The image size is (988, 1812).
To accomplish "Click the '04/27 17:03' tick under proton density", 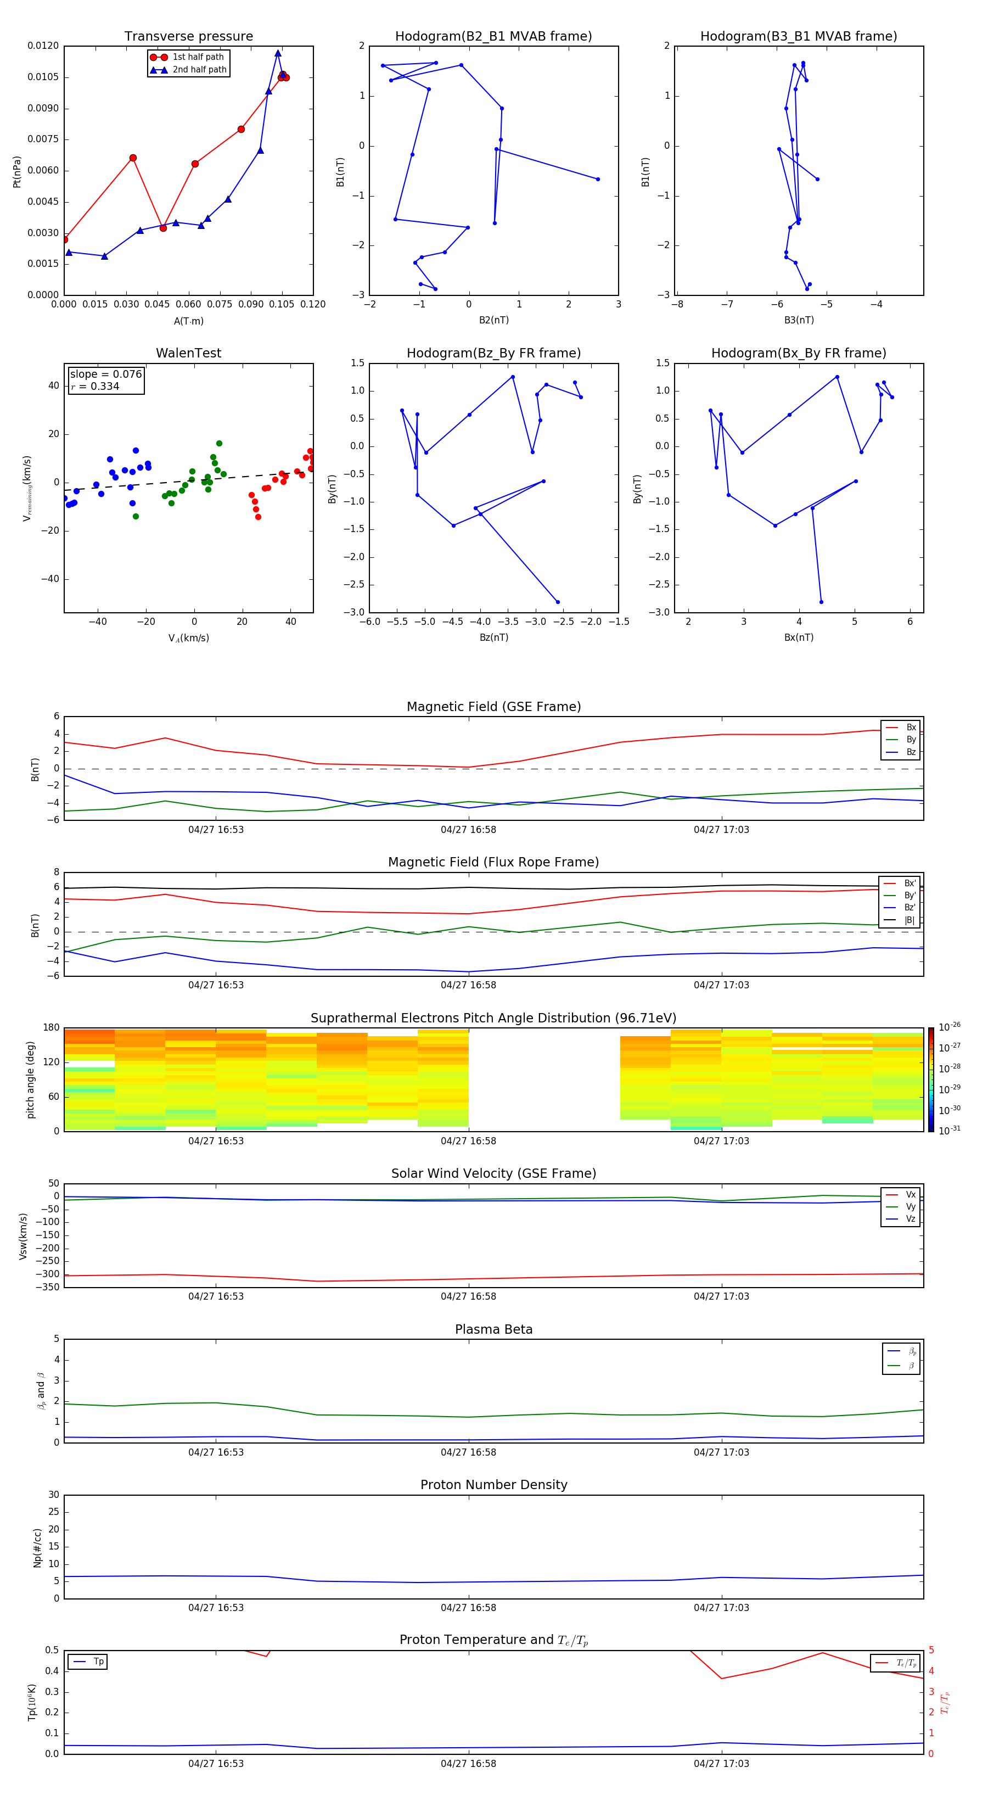I will point(721,1608).
